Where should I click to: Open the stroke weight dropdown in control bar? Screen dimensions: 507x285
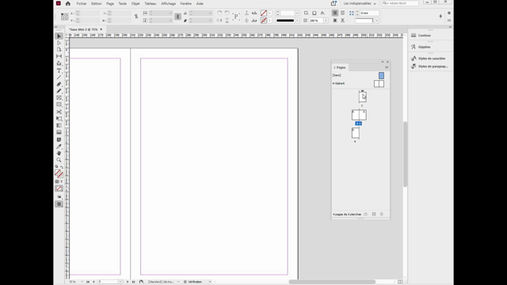[297, 13]
